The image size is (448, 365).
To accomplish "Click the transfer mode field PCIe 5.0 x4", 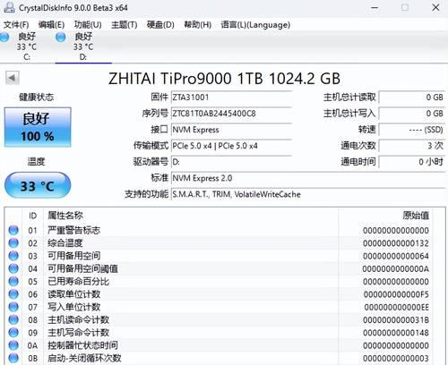I will 231,146.
